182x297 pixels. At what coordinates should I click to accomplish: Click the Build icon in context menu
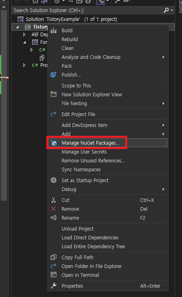[x=54, y=30]
